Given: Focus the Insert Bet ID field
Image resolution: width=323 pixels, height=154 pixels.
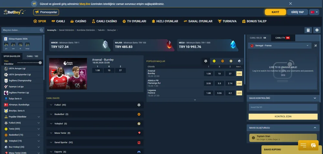Looking at the screenshot, I should click(283, 107).
